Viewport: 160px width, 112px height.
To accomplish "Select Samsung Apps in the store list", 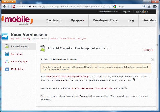I will 19,62.
